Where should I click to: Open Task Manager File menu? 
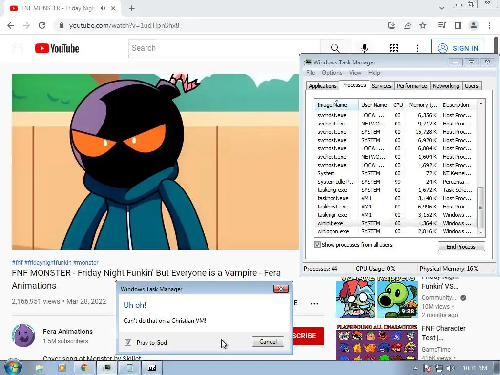coord(310,73)
